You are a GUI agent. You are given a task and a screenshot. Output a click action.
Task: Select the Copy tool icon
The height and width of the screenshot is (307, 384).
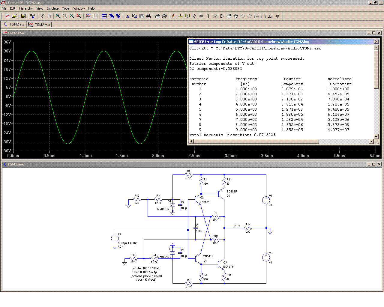click(x=134, y=16)
